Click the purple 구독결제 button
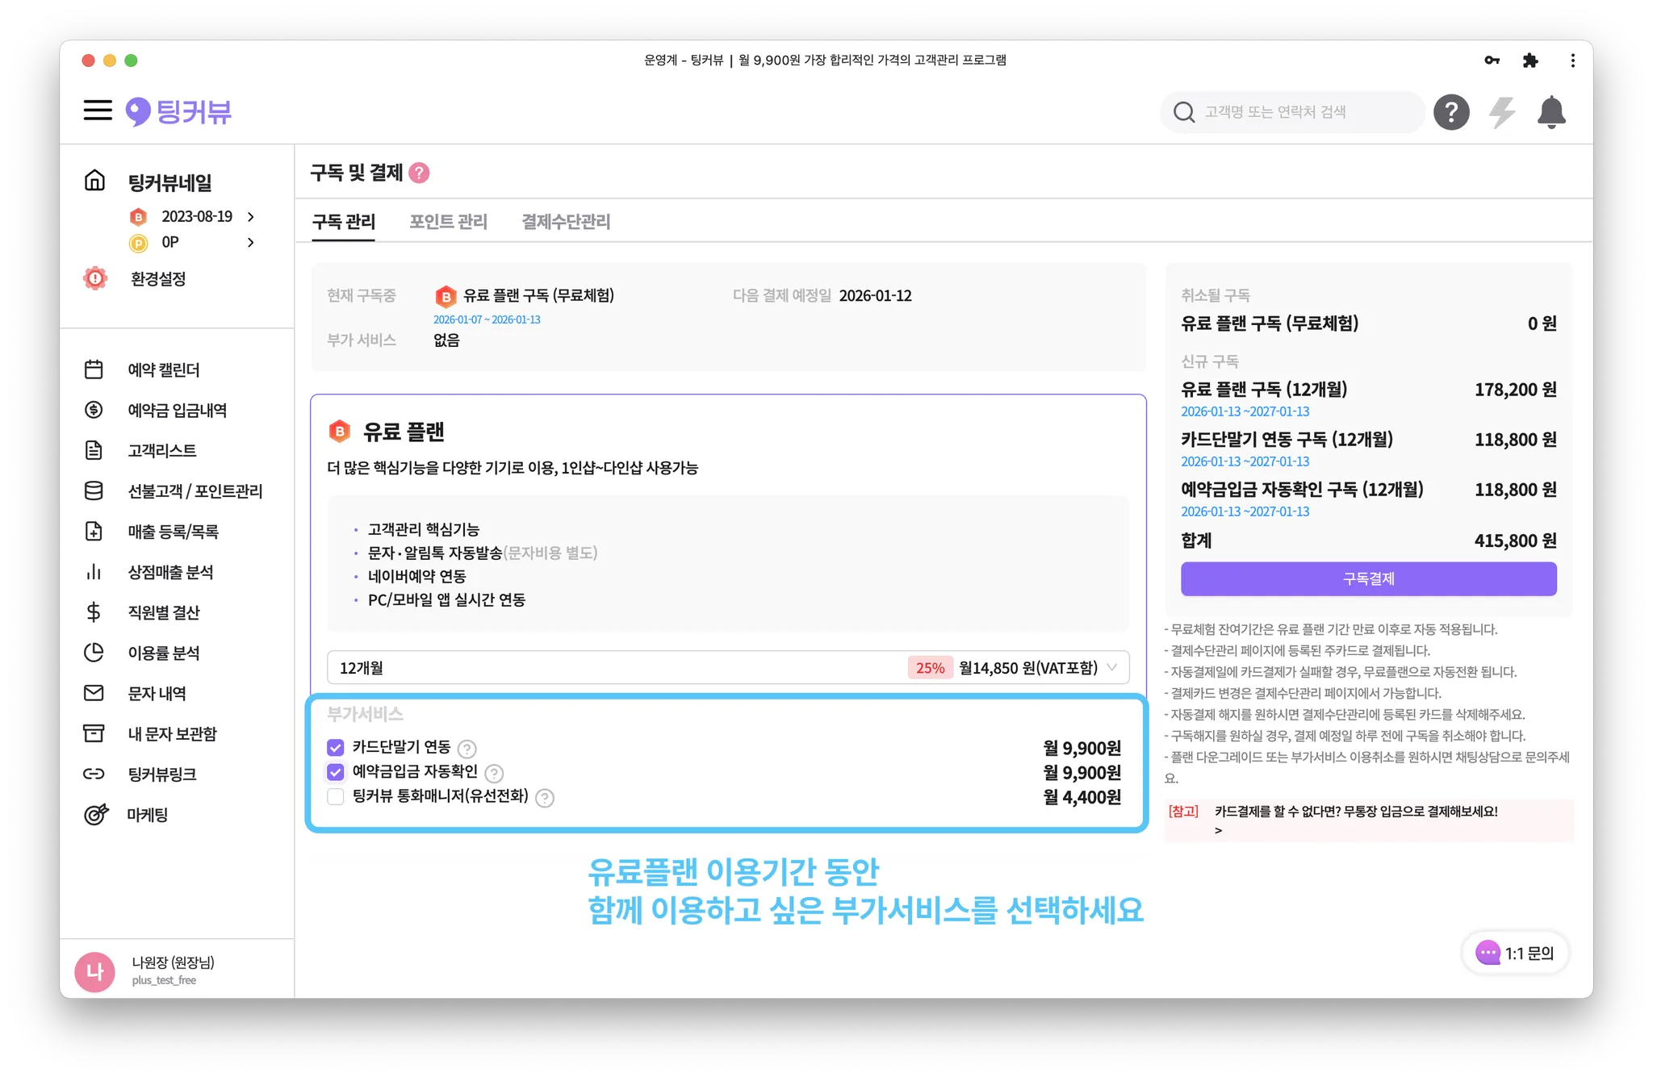The width and height of the screenshot is (1653, 1077). (x=1368, y=578)
